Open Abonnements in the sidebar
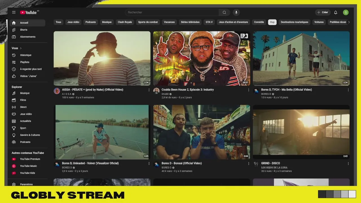This screenshot has width=361, height=203. click(x=27, y=37)
